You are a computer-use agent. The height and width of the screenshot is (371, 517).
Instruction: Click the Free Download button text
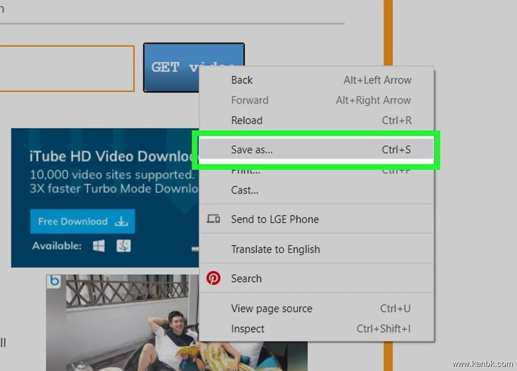coord(73,222)
